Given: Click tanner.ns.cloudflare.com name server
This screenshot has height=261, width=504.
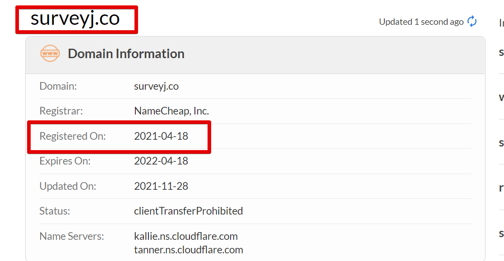Looking at the screenshot, I should [x=188, y=250].
